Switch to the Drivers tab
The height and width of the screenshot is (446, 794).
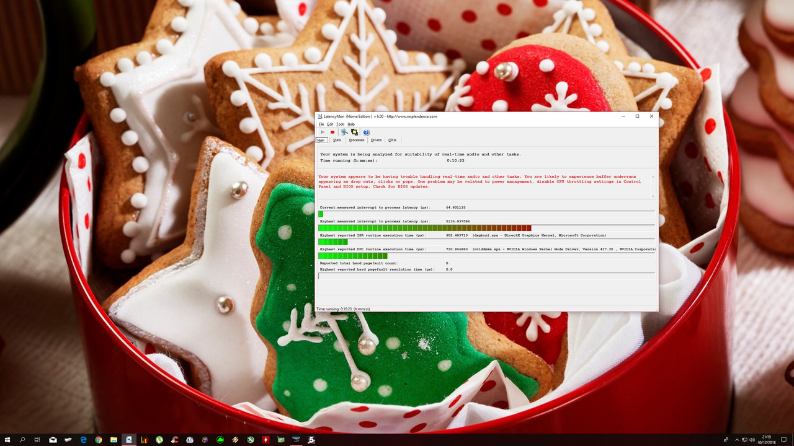(377, 140)
